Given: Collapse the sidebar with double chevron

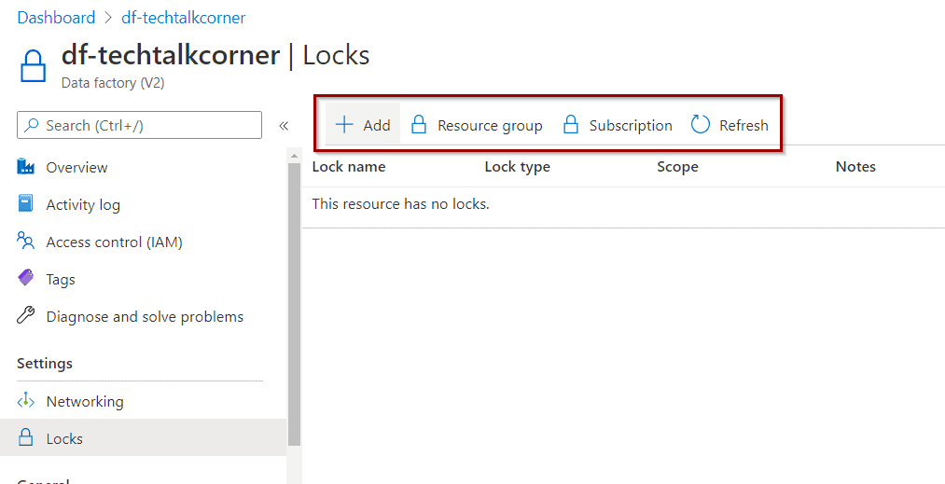Looking at the screenshot, I should pos(284,125).
